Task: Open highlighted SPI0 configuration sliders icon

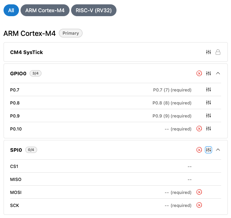Action: click(208, 150)
